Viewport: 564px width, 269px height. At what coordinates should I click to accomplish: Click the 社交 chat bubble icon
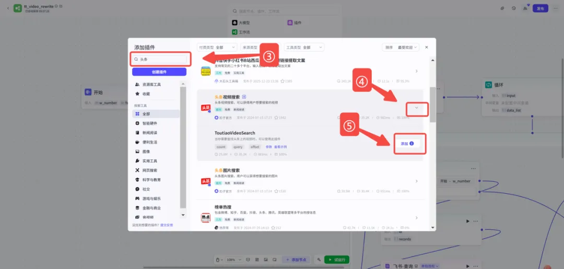pos(137,189)
